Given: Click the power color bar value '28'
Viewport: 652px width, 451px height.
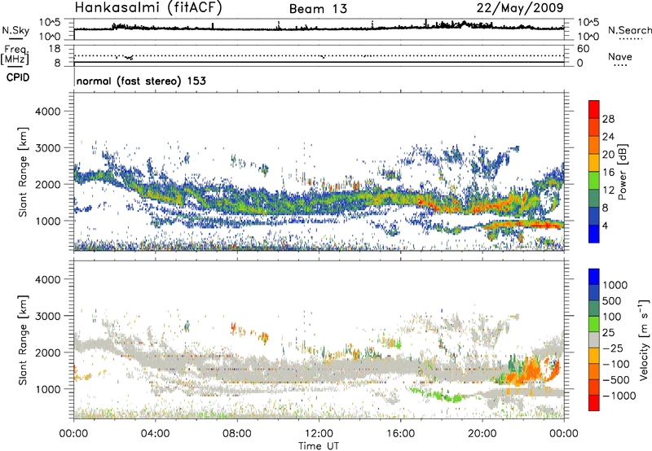Looking at the screenshot, I should point(608,119).
